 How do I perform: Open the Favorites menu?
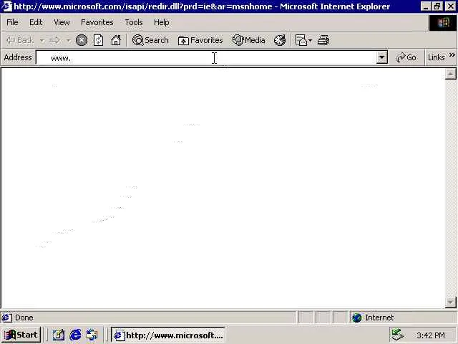[x=97, y=22]
